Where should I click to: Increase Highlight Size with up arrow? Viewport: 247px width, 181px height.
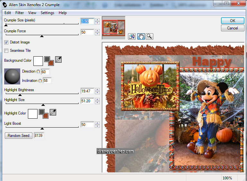(97, 99)
